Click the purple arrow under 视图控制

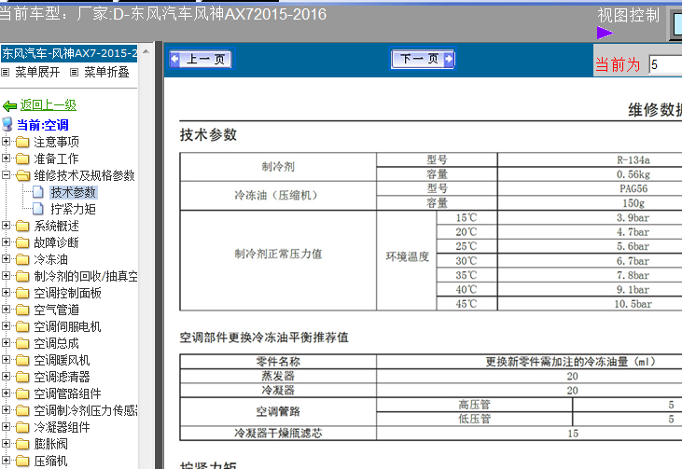tap(605, 33)
